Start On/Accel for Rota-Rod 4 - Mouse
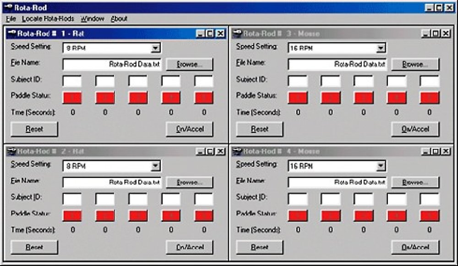The width and height of the screenshot is (458, 266). (x=415, y=247)
